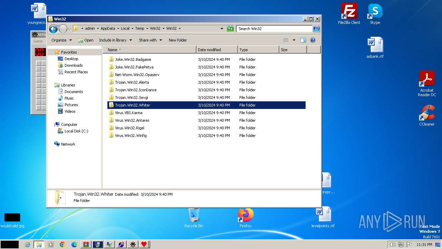Open Explorer help with the question mark icon
The image size is (442, 249).
313,40
